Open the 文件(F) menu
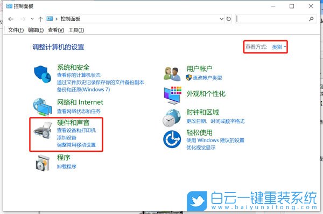323x214 pixels. (16, 30)
